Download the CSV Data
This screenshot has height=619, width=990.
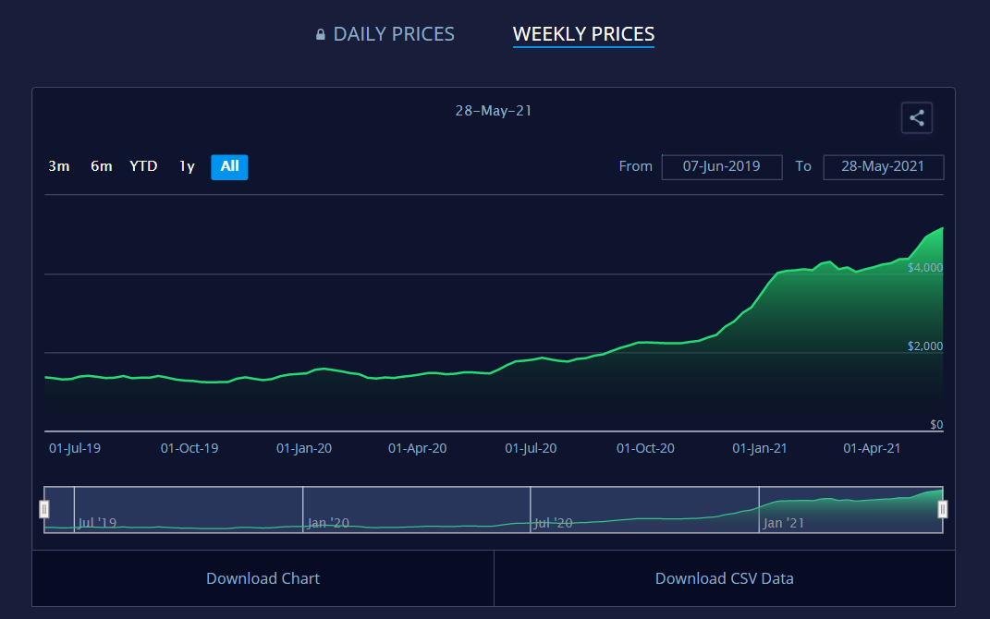[x=724, y=578]
